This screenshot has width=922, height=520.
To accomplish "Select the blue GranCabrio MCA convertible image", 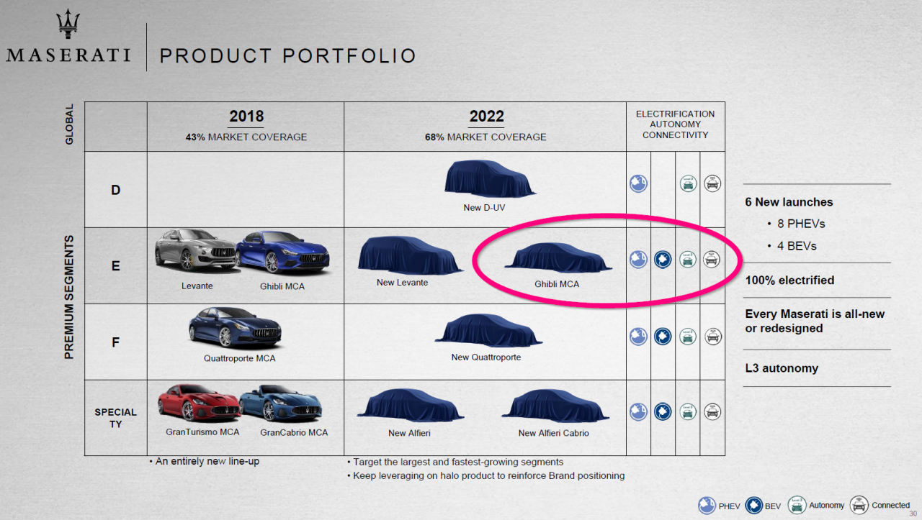I will [x=280, y=403].
